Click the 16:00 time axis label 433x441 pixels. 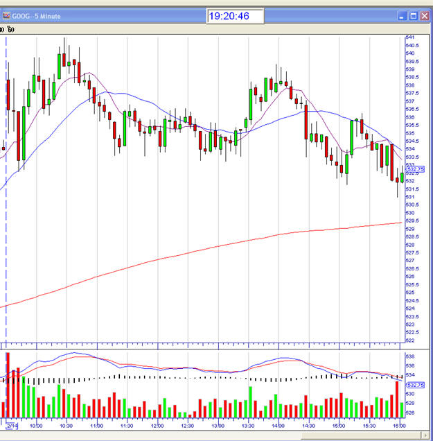point(399,426)
